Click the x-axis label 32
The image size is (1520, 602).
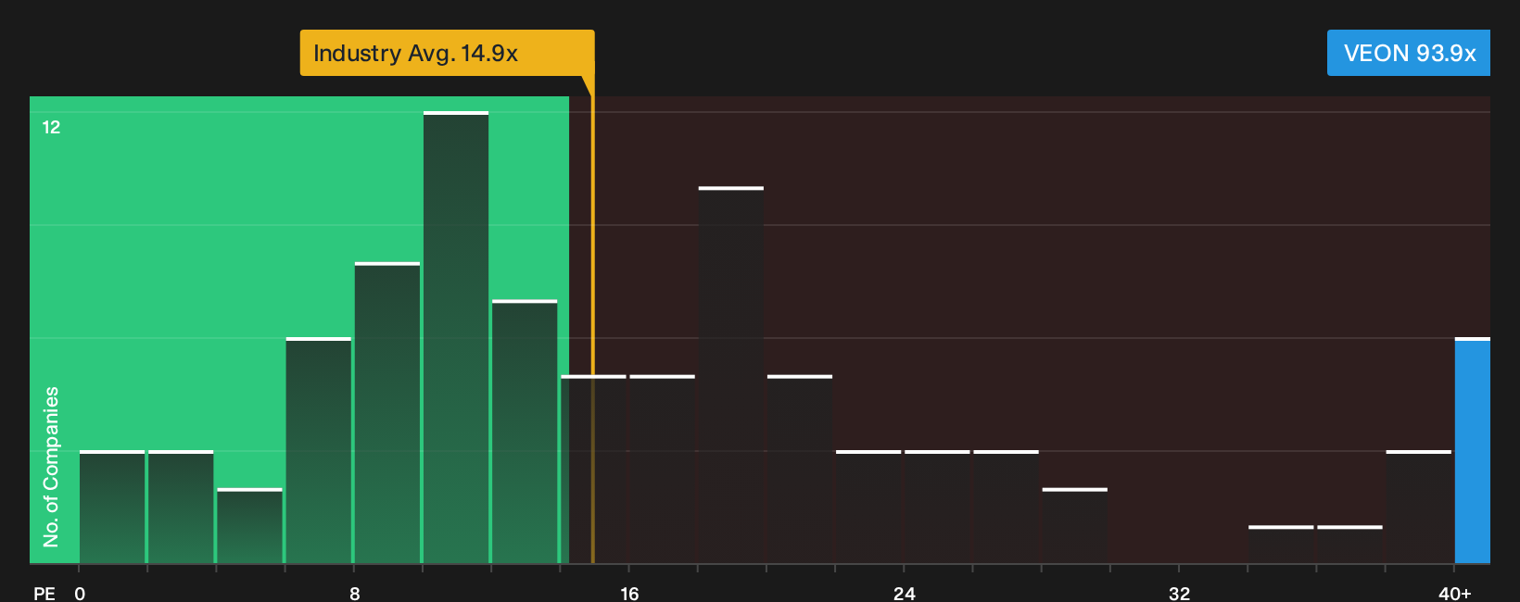pos(1179,593)
